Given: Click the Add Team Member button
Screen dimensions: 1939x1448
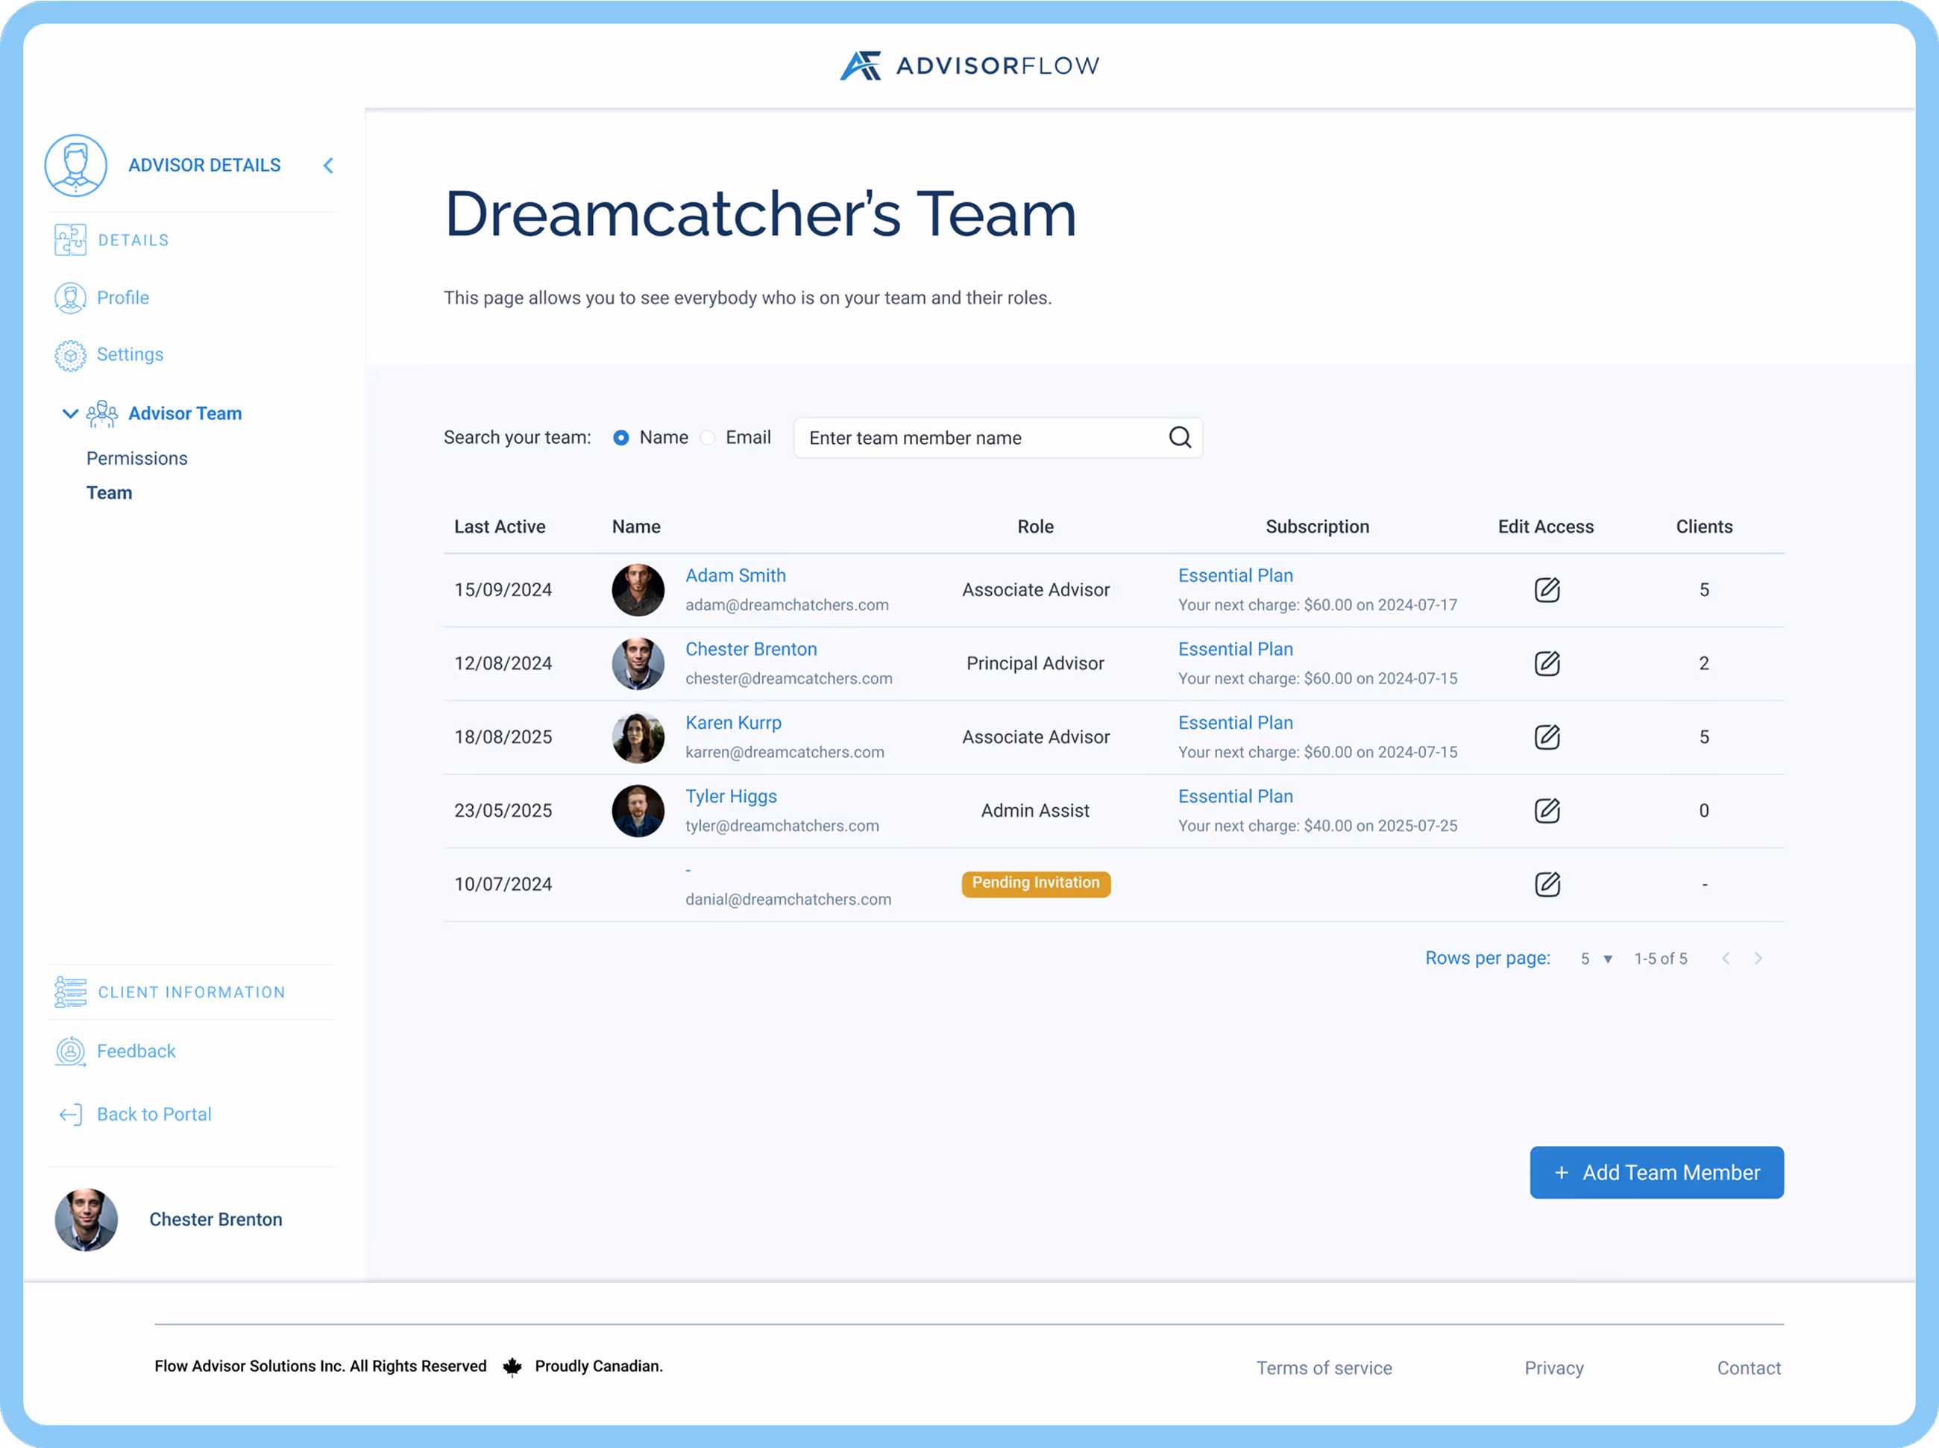Looking at the screenshot, I should click(1656, 1173).
